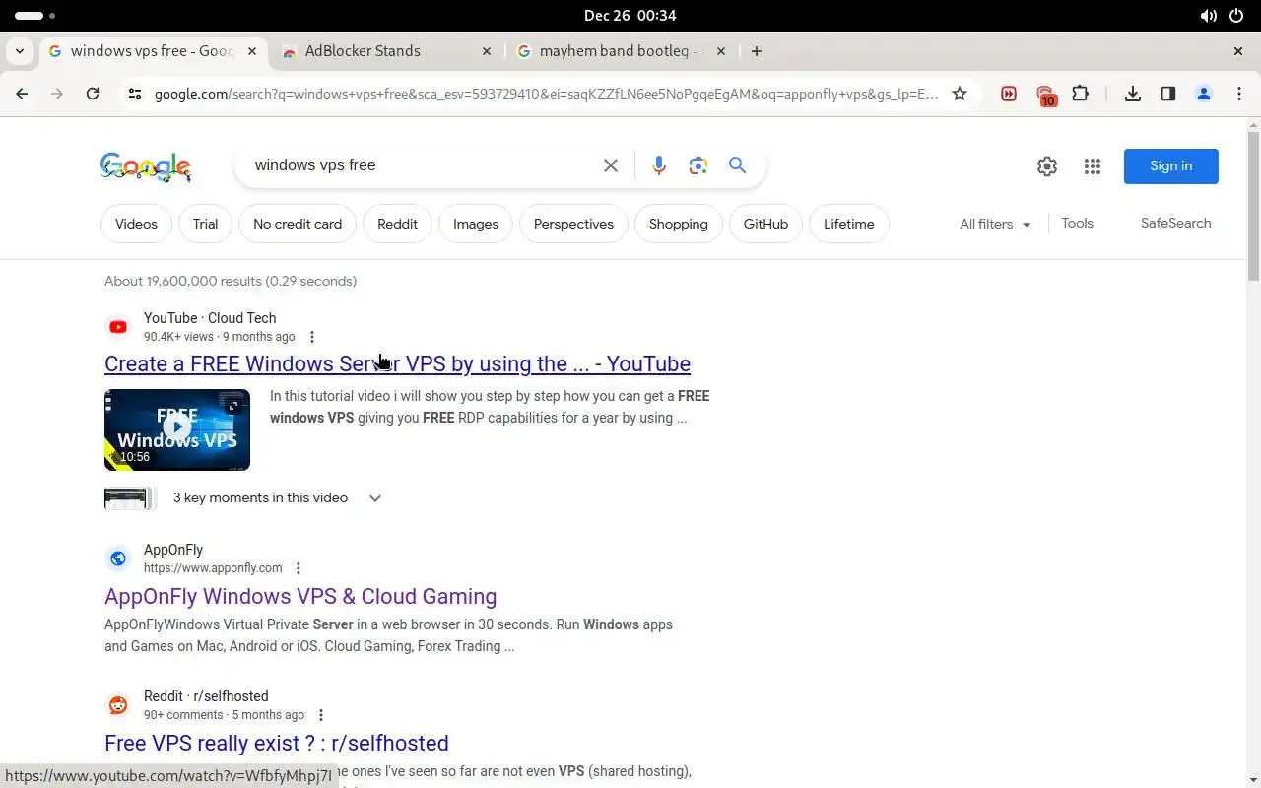Reload the current page
This screenshot has height=788, width=1261.
(x=93, y=94)
